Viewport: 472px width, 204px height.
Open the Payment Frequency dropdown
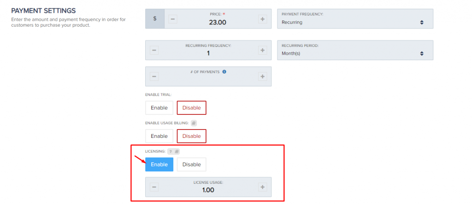[355, 22]
